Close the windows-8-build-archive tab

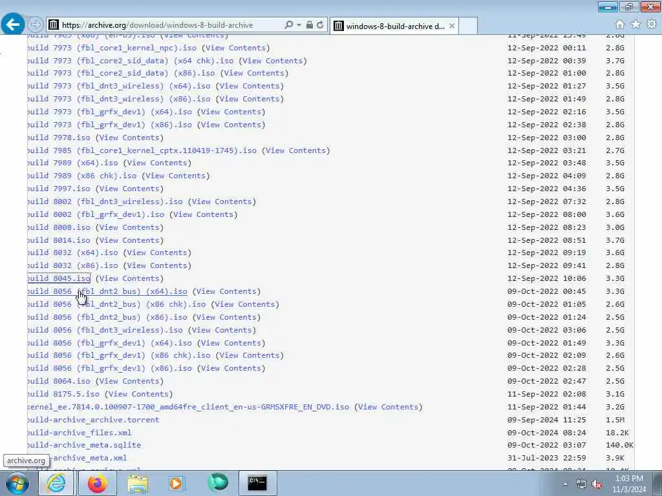coord(452,26)
